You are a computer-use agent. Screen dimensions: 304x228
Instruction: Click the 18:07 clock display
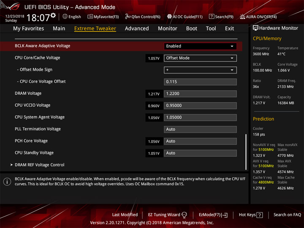click(x=38, y=18)
